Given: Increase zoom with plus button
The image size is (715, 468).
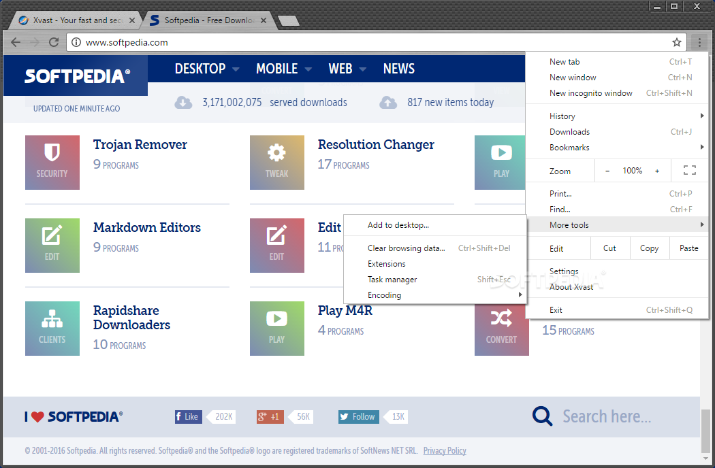Looking at the screenshot, I should [657, 171].
